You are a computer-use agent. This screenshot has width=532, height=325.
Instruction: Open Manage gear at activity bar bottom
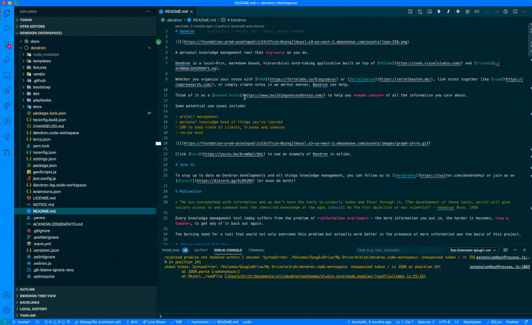click(x=7, y=310)
